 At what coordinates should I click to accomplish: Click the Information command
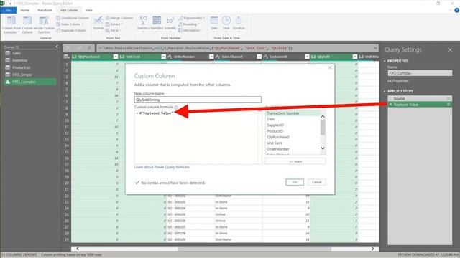coord(190,30)
